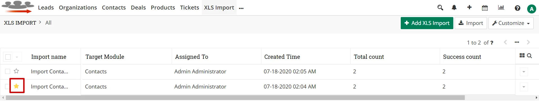Click the Import button
The height and width of the screenshot is (112, 539).
click(x=471, y=23)
